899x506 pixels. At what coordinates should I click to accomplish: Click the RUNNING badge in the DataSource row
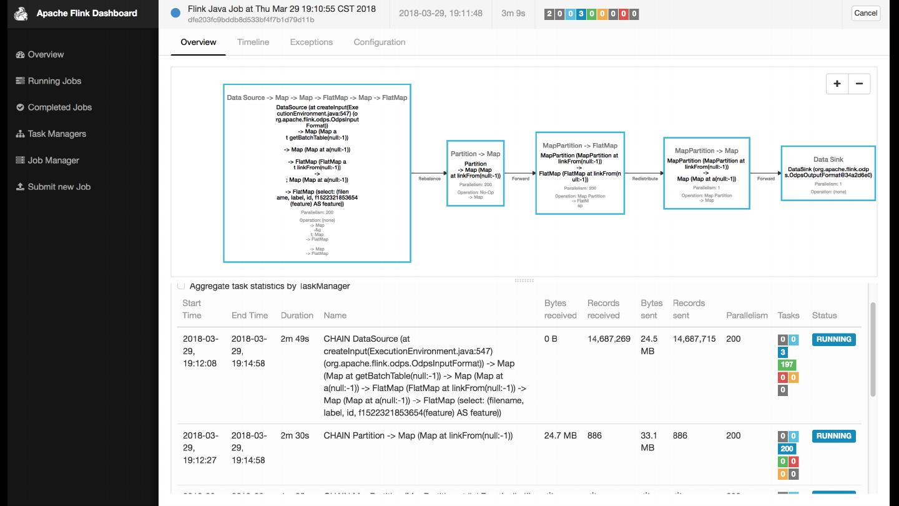(834, 340)
